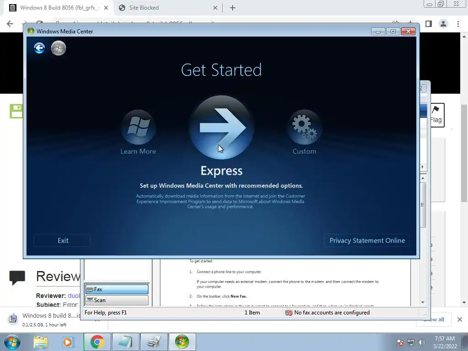Pick the Custom setup gears icon
This screenshot has height=351, width=468.
tap(304, 128)
